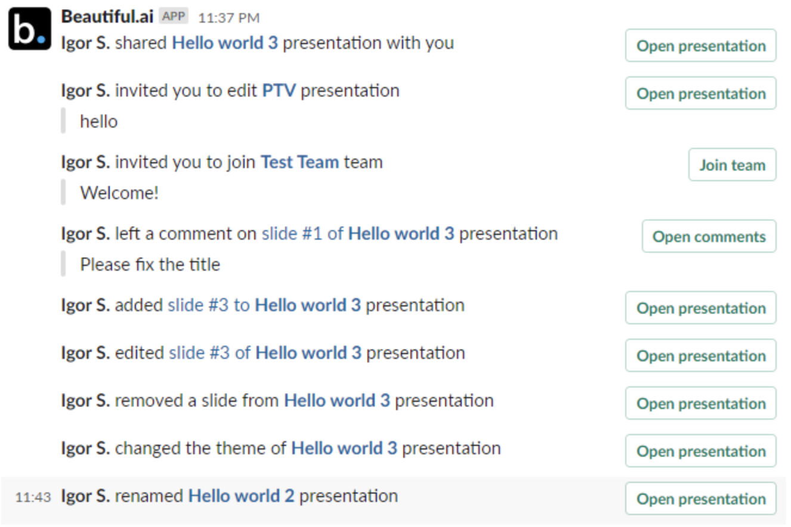
Task: Click 'Igor S.' in the 'changed the theme' message
Action: tap(85, 448)
